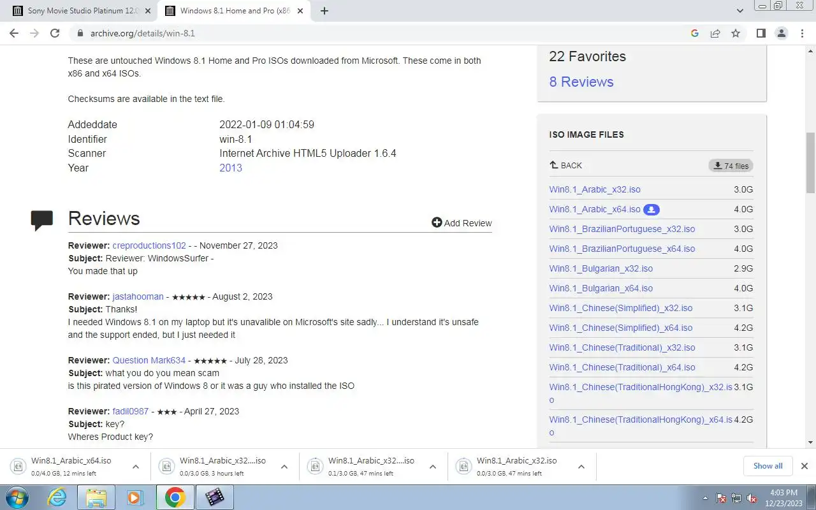Close the downloads shelf

coord(805,466)
